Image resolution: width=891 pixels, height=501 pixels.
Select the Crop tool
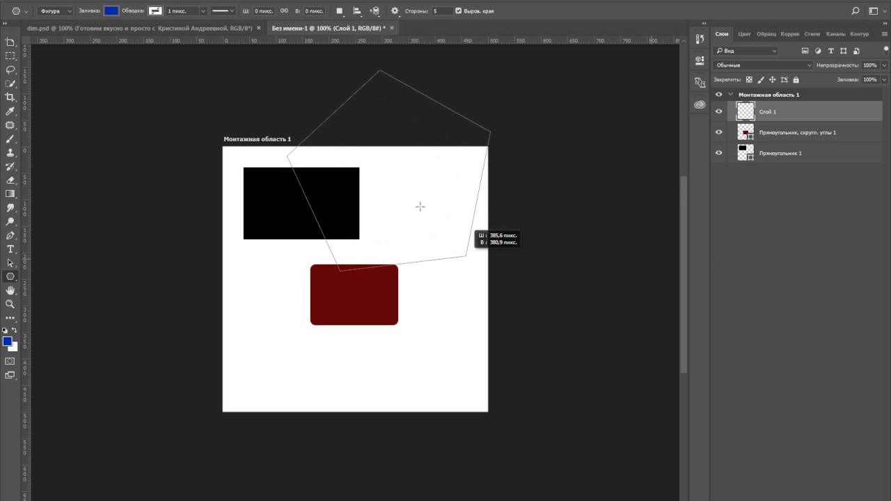pyautogui.click(x=10, y=97)
